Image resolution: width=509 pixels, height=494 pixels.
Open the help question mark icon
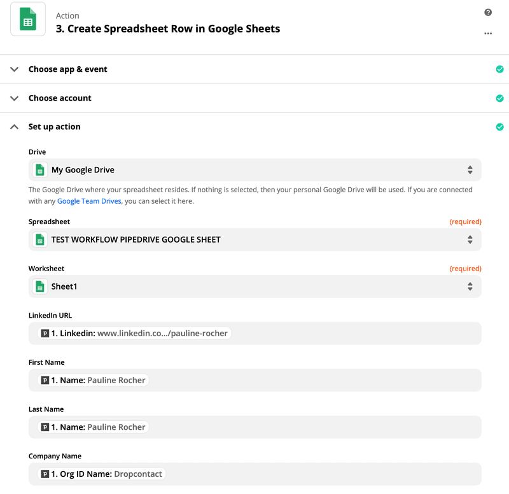(488, 12)
